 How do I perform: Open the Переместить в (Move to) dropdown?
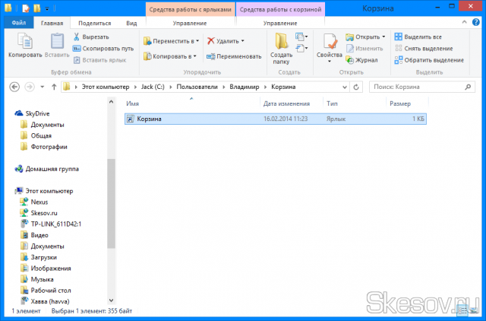coord(173,40)
